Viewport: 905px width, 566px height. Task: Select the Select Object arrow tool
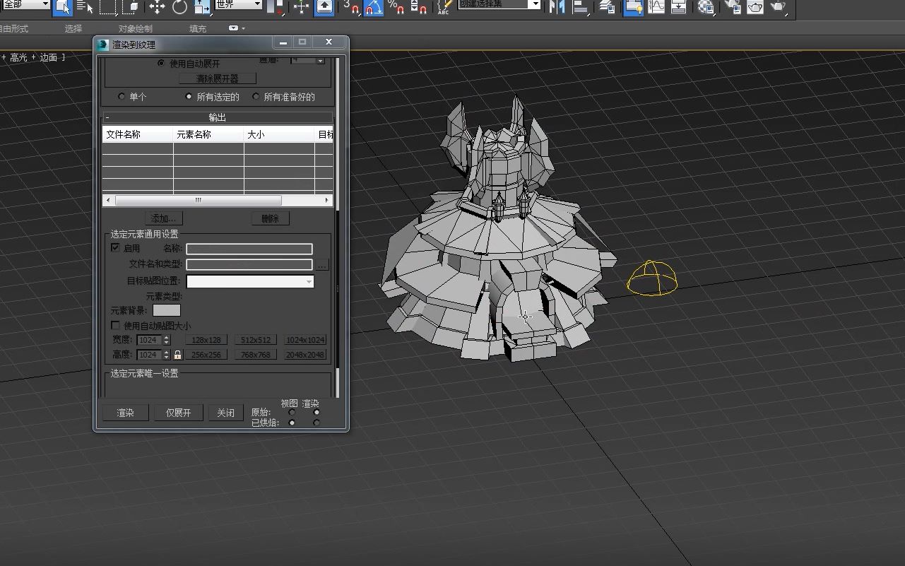(64, 8)
